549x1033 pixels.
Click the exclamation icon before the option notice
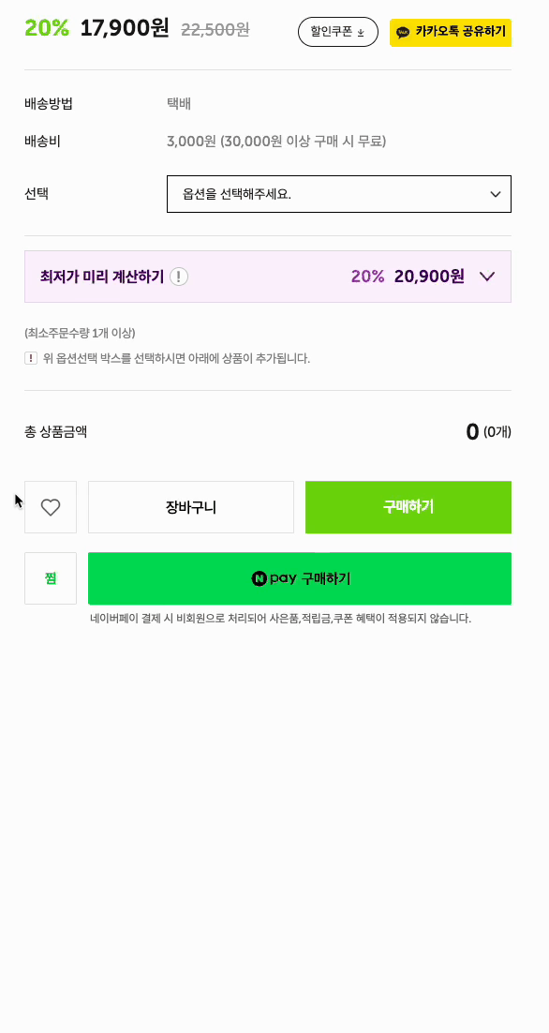tap(31, 358)
